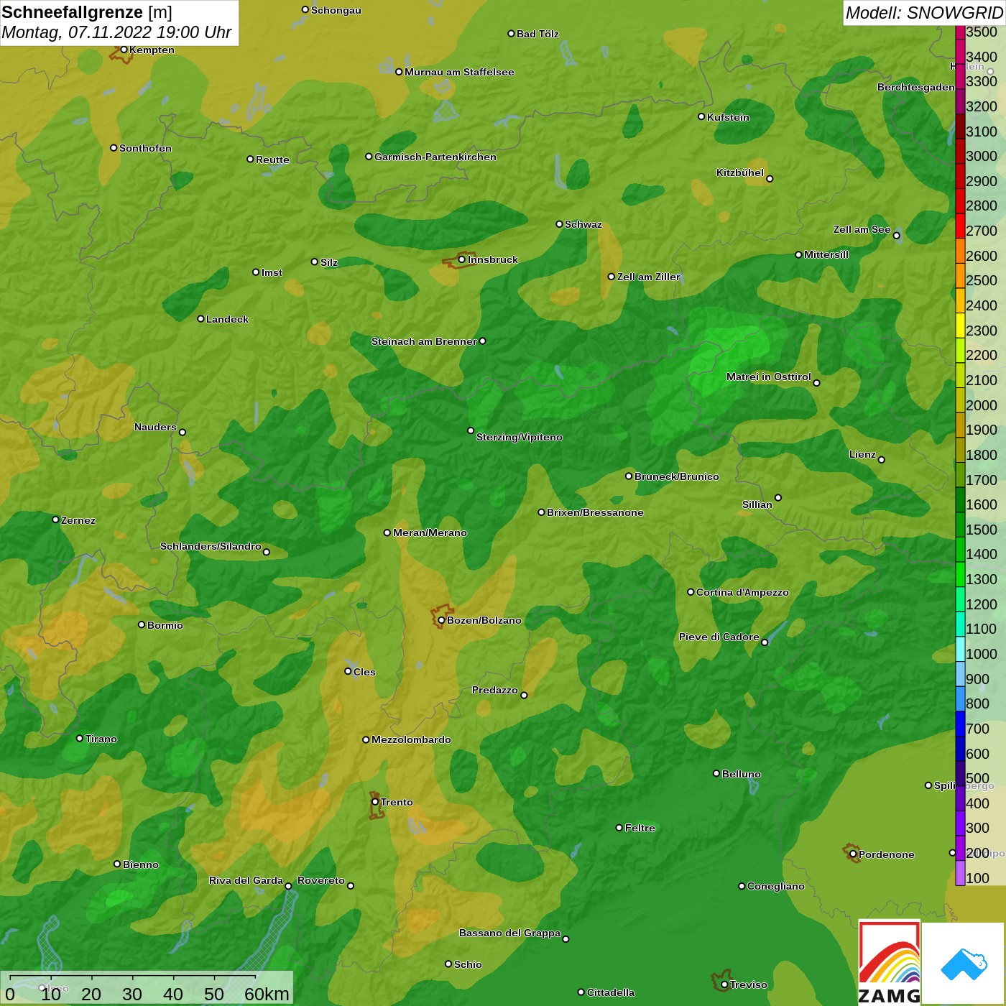Screen dimensions: 1006x1006
Task: Click the Kempten city marker
Action: coord(124,50)
